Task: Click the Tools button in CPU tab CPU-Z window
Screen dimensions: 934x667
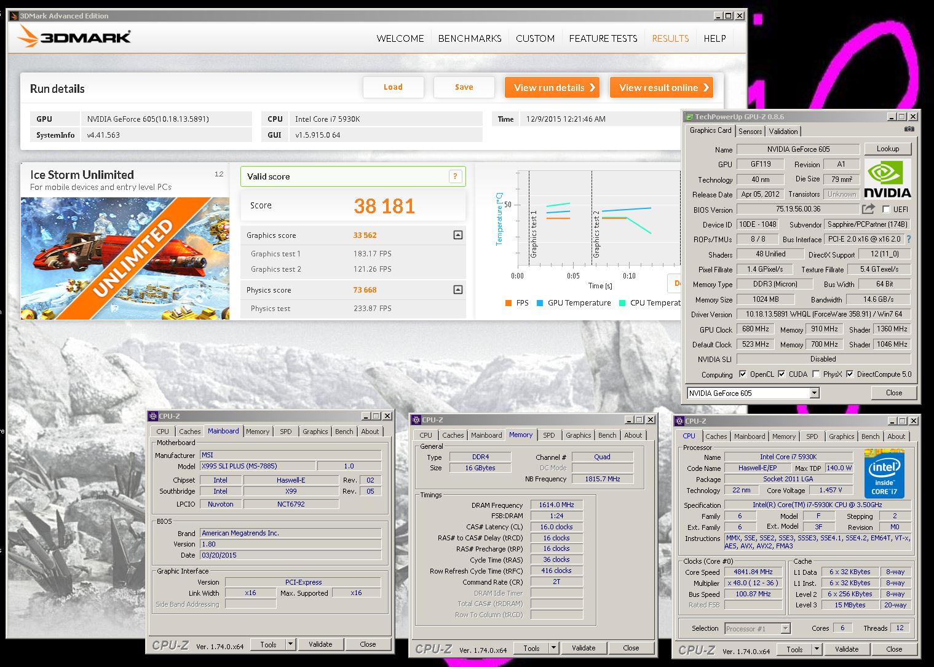Action: [794, 649]
